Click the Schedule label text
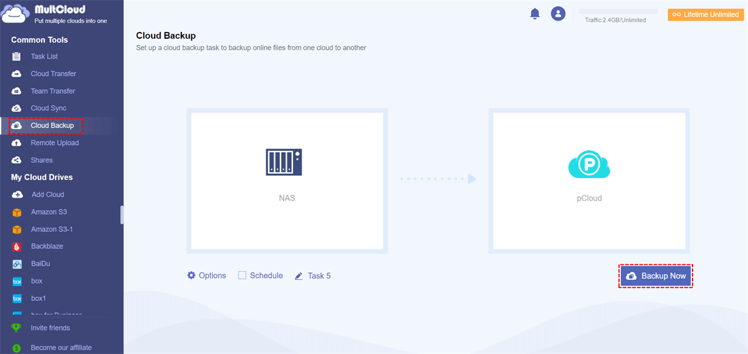Viewport: 748px width, 354px height. point(266,275)
